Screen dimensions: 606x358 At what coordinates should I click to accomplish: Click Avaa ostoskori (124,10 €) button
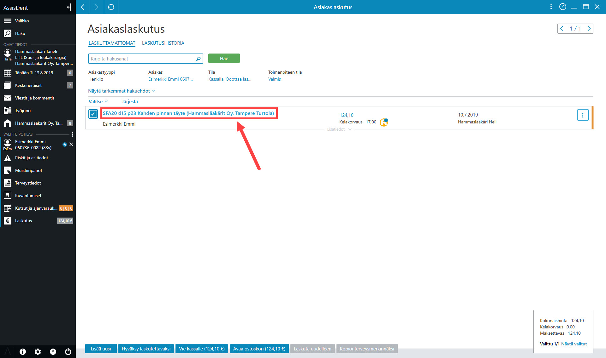[x=259, y=349]
